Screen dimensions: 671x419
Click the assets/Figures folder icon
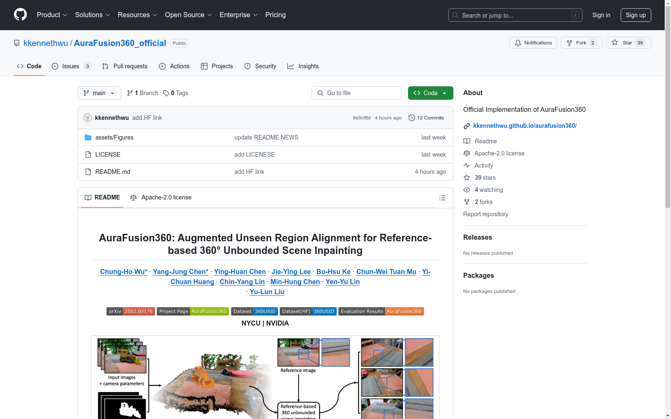tap(88, 137)
